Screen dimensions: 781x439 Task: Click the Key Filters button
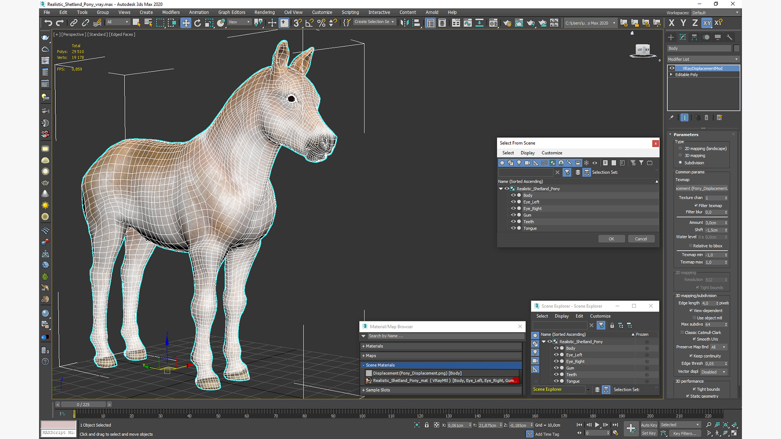(x=685, y=433)
